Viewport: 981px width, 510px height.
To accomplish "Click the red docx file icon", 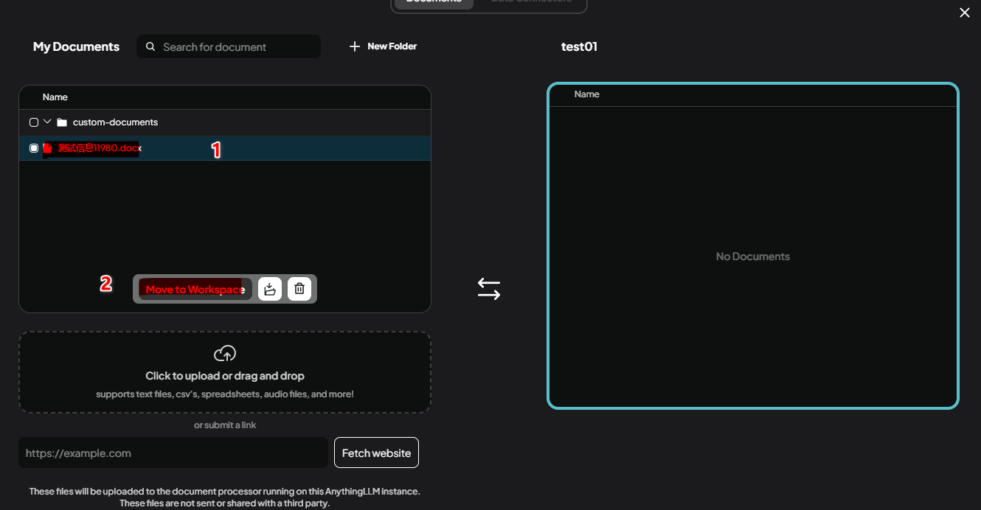I will tap(47, 148).
